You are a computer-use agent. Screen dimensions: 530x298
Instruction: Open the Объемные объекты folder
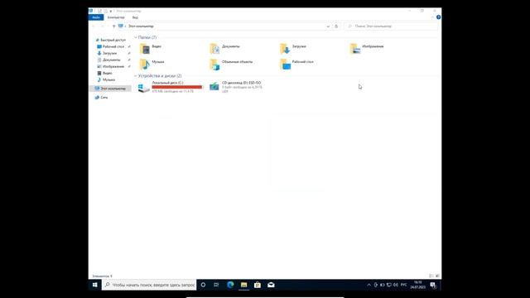(231, 65)
